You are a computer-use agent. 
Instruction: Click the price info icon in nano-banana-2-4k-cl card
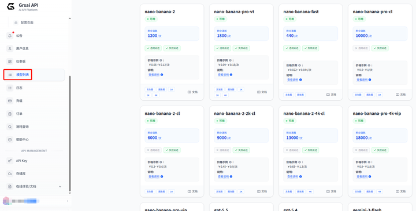click(299, 163)
